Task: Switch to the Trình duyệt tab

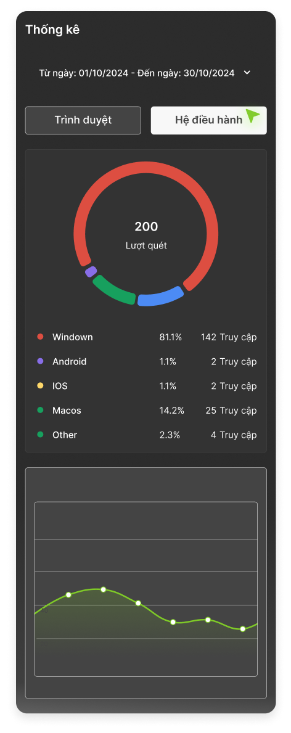Action: 83,120
